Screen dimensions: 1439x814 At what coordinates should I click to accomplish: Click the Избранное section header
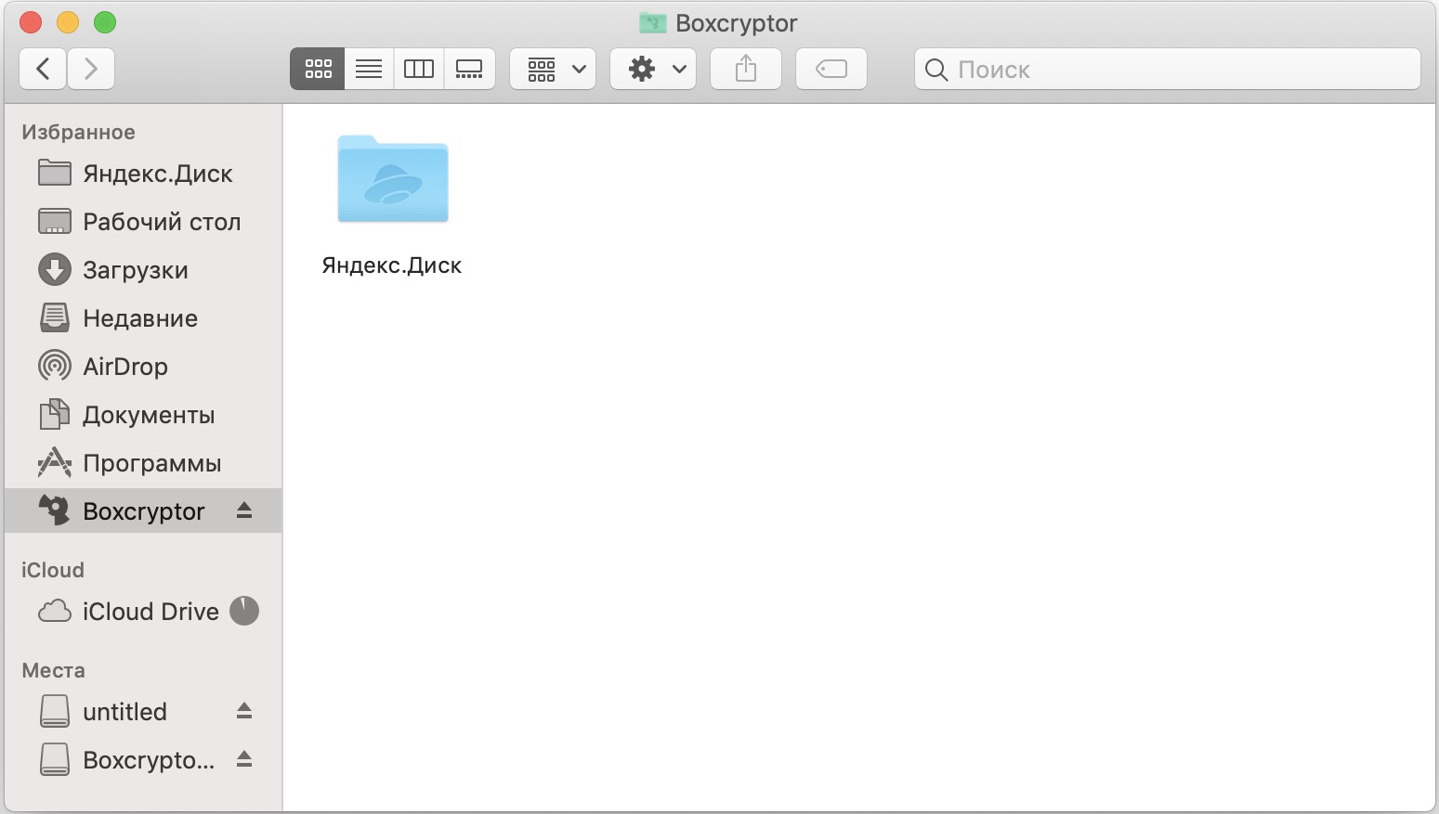tap(79, 132)
